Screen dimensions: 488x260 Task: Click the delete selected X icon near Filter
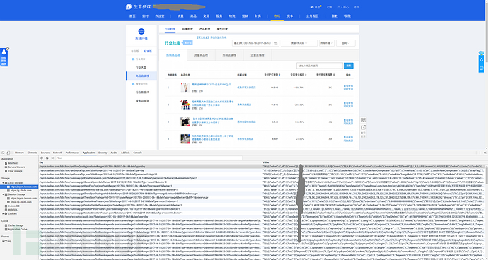click(x=52, y=158)
